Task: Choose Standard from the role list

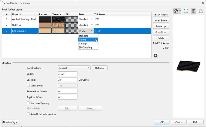Action: click(88, 36)
